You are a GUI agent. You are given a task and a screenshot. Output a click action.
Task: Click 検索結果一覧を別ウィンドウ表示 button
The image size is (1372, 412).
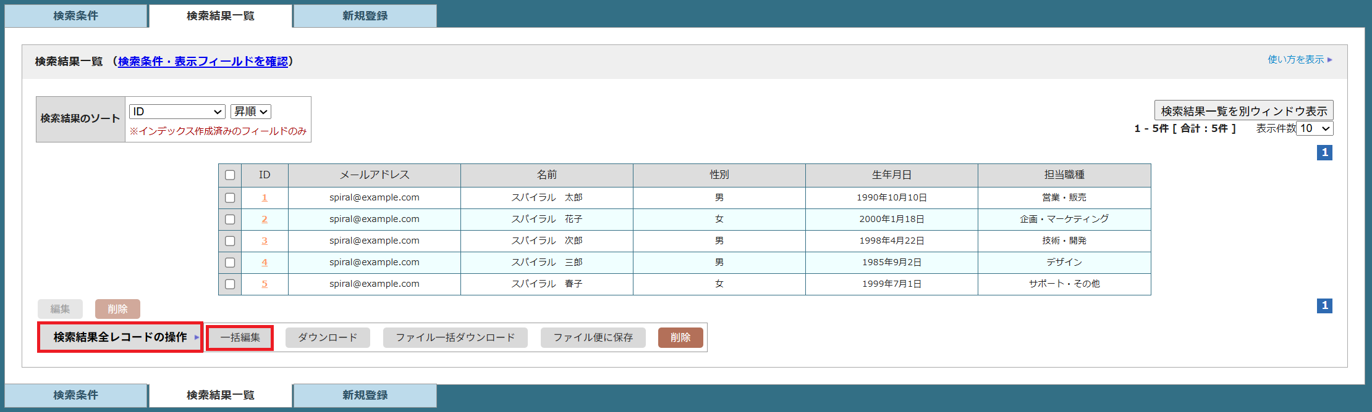click(x=1243, y=111)
